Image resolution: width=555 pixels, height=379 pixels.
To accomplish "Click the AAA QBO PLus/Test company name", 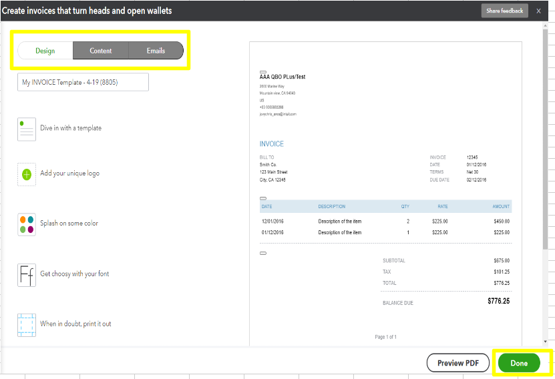I will click(283, 77).
